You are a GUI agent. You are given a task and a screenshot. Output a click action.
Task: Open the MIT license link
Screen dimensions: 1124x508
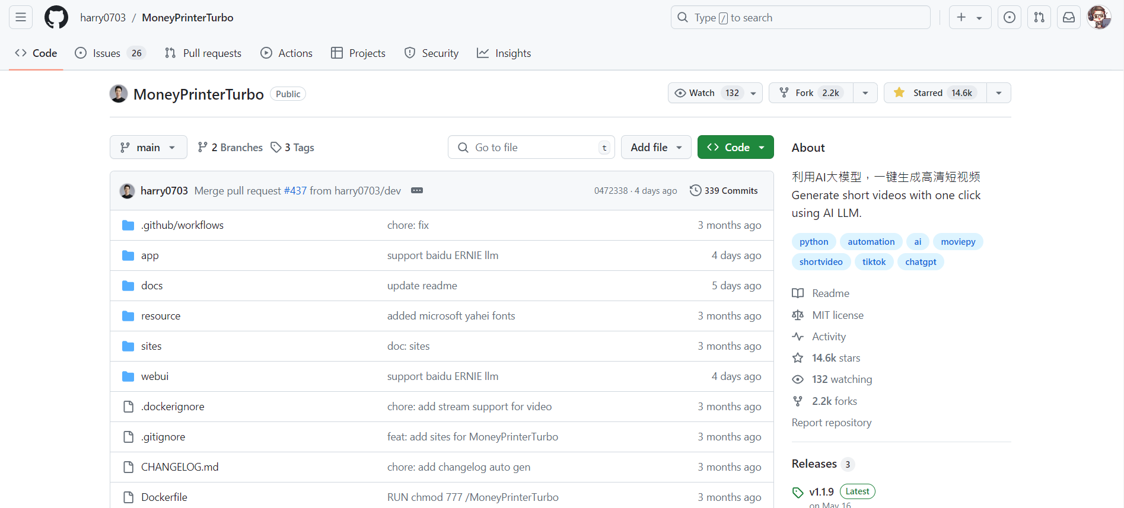(838, 315)
